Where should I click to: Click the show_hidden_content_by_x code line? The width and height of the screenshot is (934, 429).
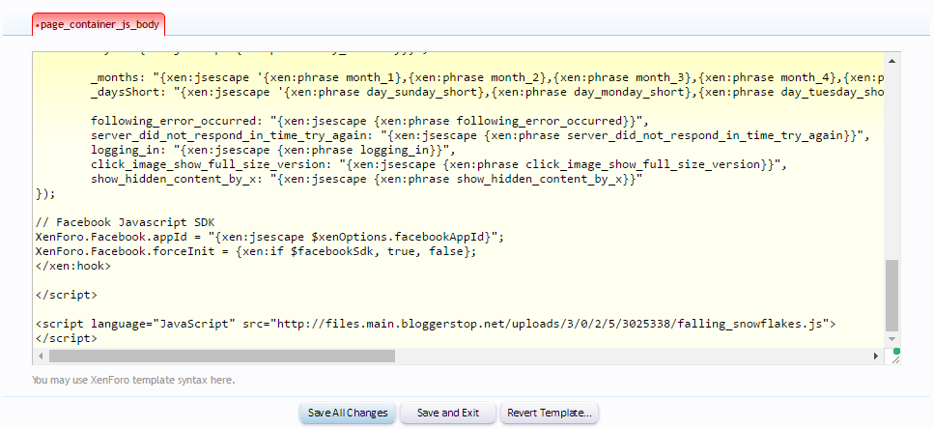pos(366,179)
